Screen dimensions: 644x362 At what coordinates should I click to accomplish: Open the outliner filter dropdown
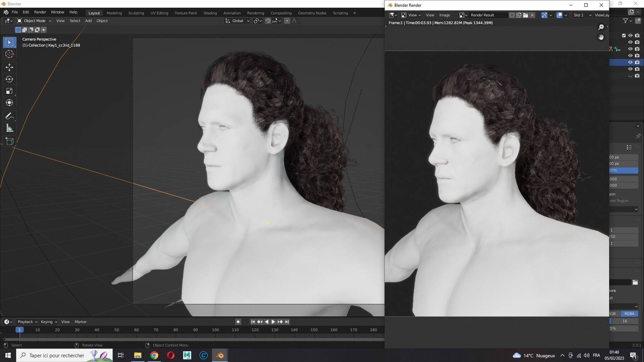coord(628,21)
